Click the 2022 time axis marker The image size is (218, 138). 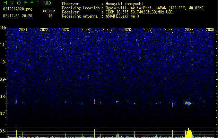(44, 30)
